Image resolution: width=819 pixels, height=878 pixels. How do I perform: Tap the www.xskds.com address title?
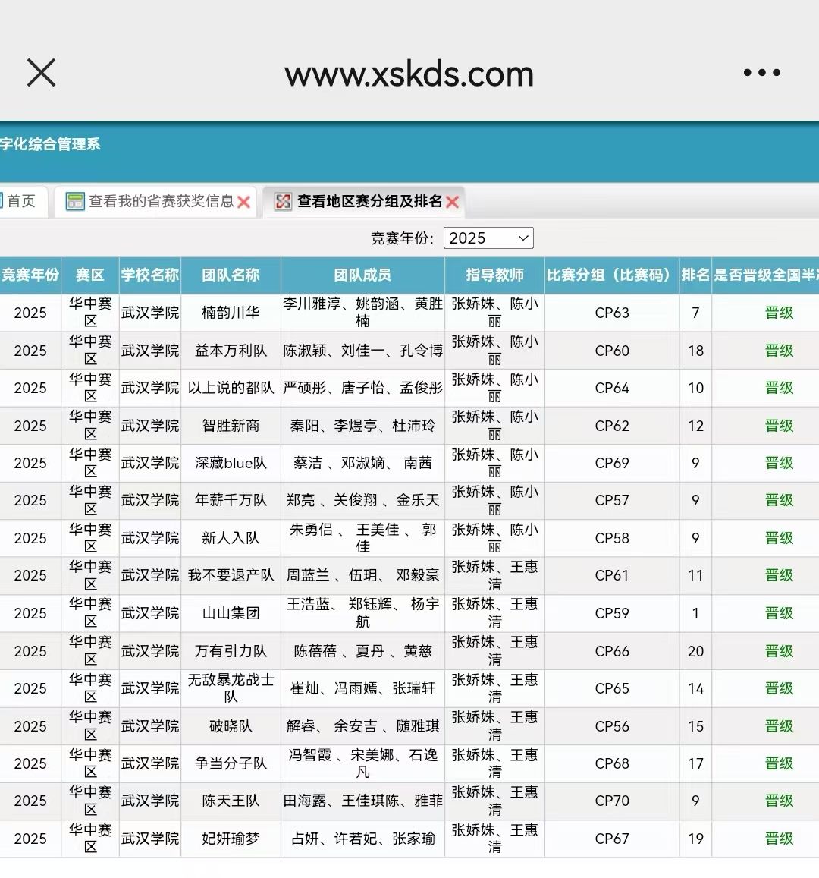409,74
